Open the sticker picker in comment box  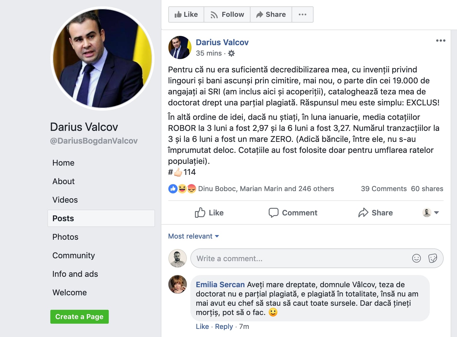click(x=432, y=258)
